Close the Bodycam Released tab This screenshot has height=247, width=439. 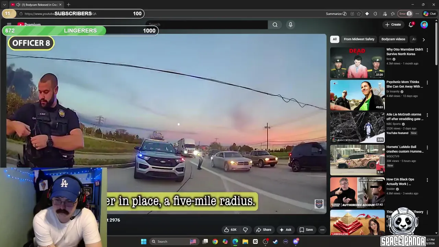(x=60, y=5)
